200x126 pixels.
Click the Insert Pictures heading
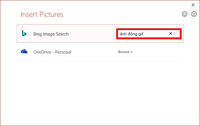click(42, 14)
